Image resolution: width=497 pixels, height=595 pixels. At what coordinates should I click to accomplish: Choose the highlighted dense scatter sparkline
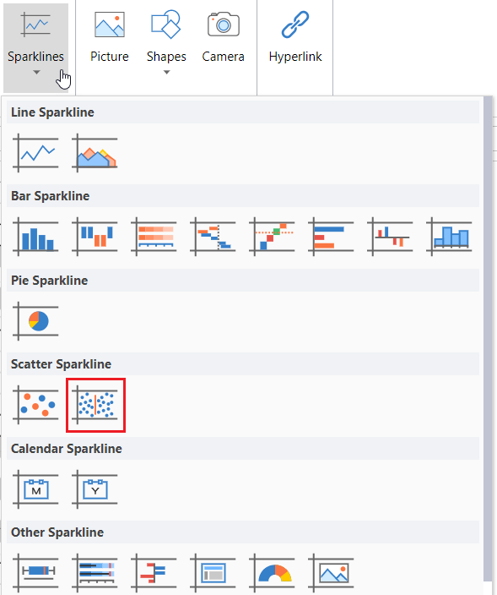point(95,405)
